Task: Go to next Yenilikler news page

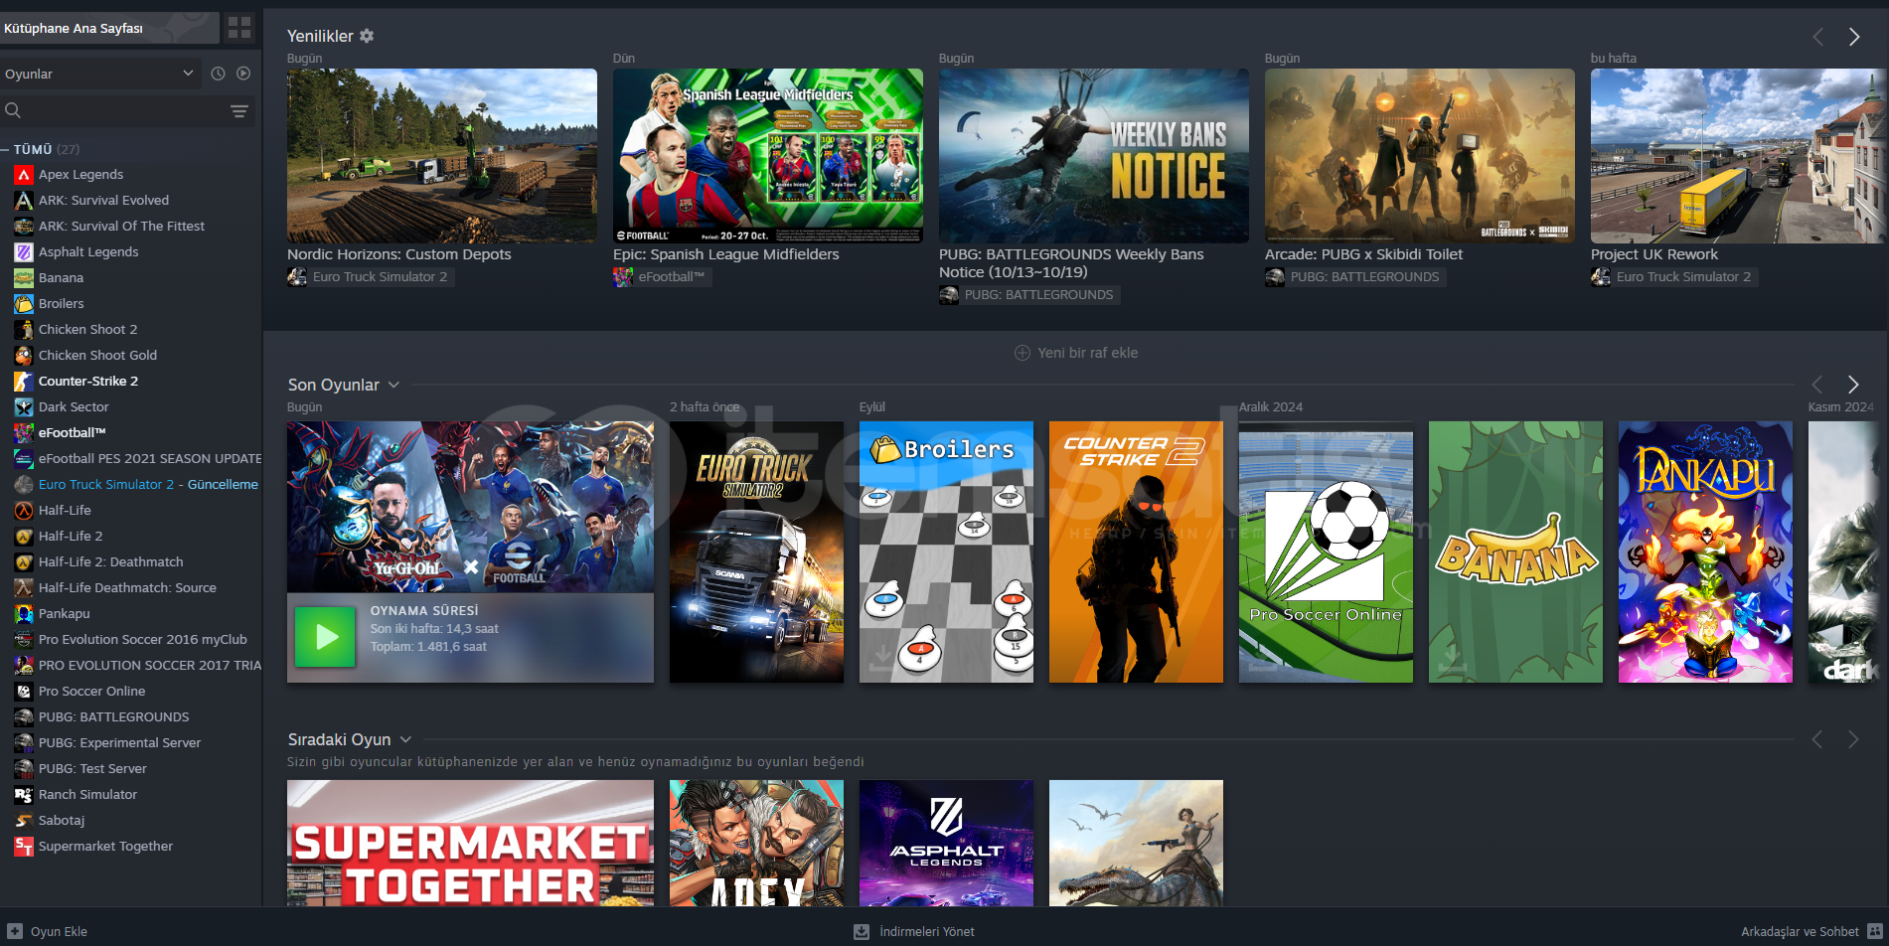Action: pyautogui.click(x=1854, y=37)
